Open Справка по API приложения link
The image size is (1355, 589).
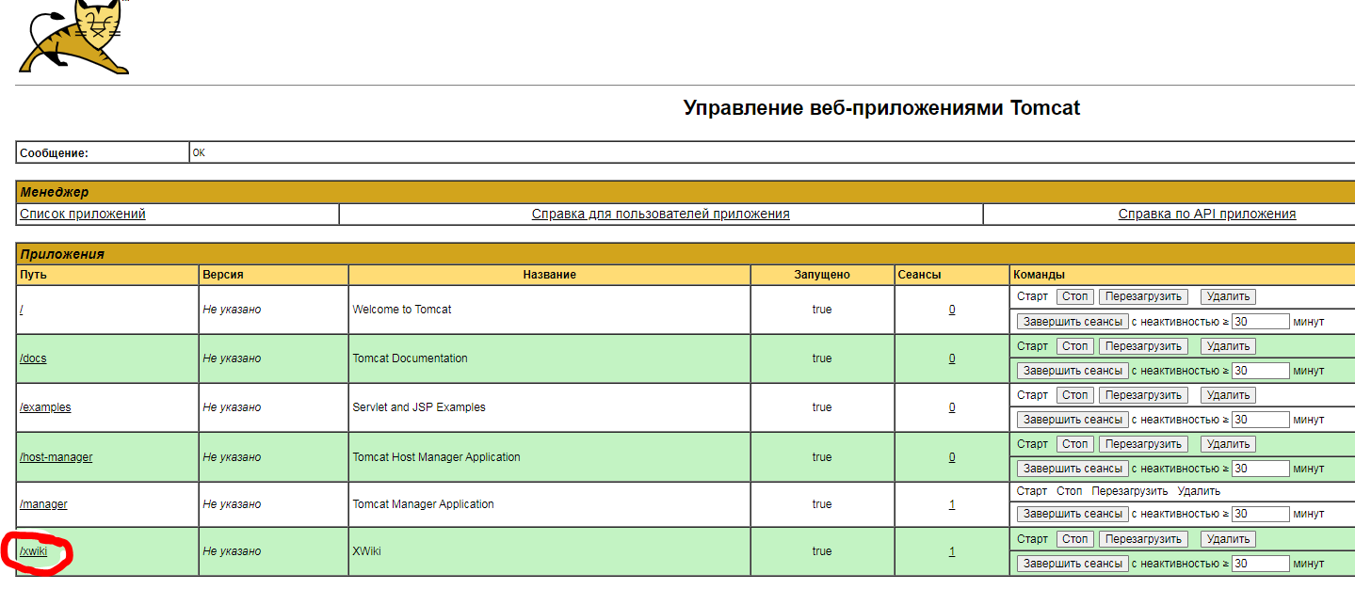(1206, 214)
